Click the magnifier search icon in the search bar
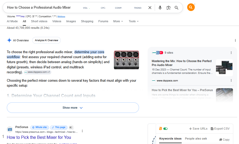The width and height of the screenshot is (239, 144). (x=176, y=8)
